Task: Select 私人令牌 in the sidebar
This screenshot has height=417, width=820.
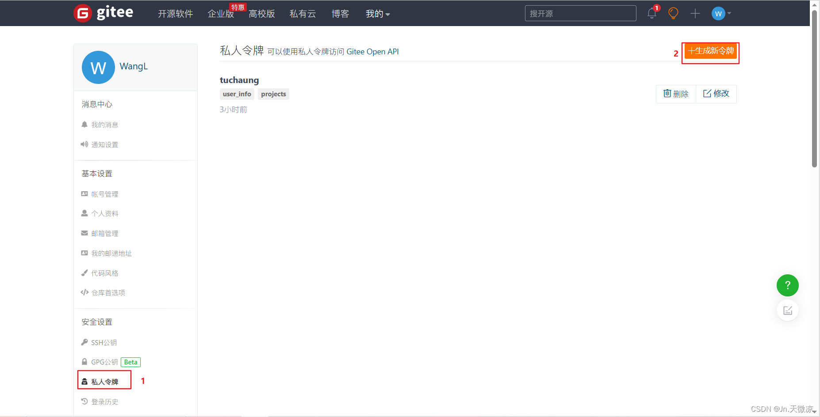Action: [x=104, y=381]
